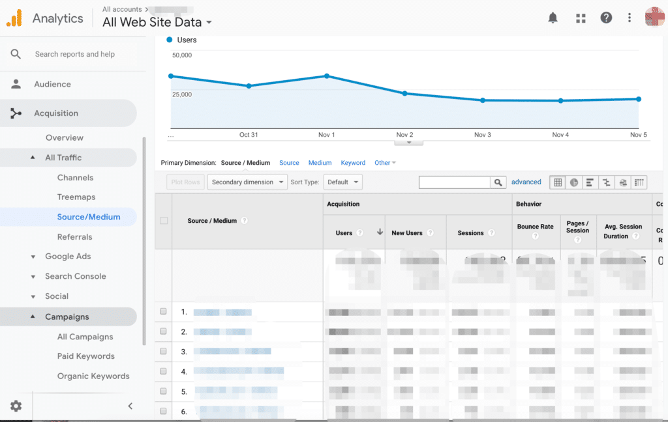
Task: Select the pivot table view
Action: point(639,182)
